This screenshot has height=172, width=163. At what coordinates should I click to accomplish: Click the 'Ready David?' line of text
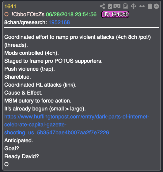click(21, 156)
